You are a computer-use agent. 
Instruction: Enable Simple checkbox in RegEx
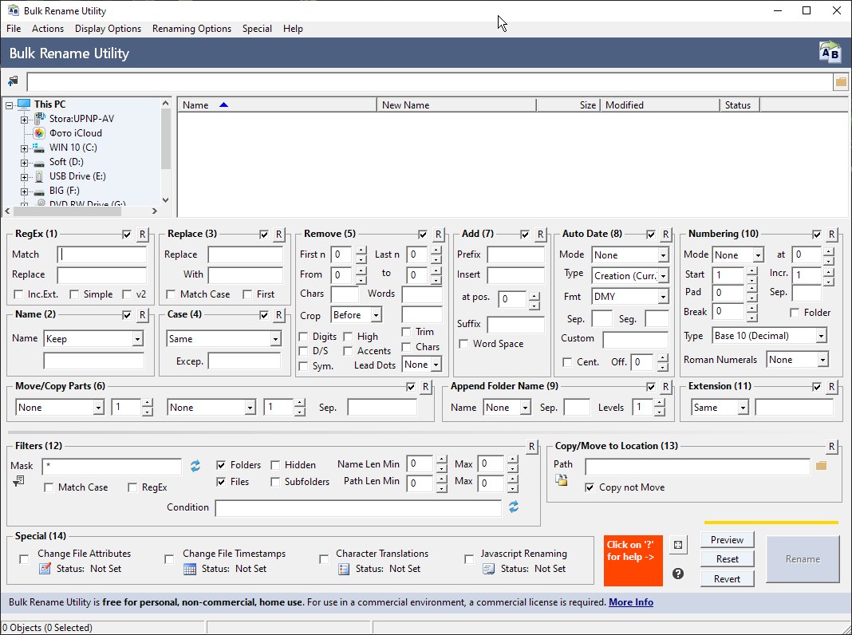point(74,294)
